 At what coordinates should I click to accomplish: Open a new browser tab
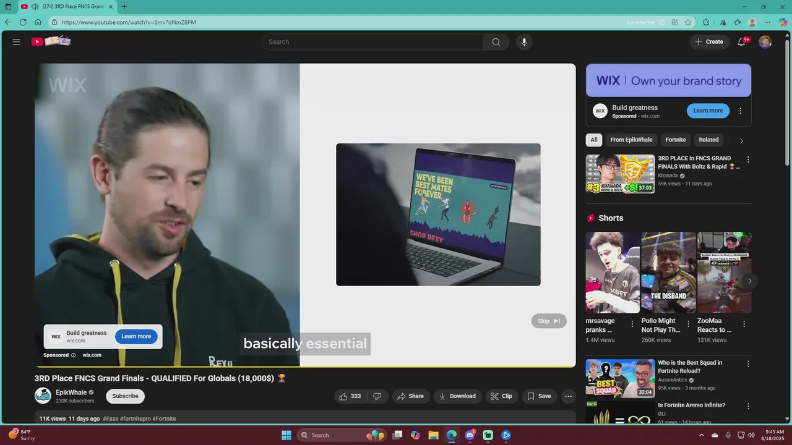[124, 7]
